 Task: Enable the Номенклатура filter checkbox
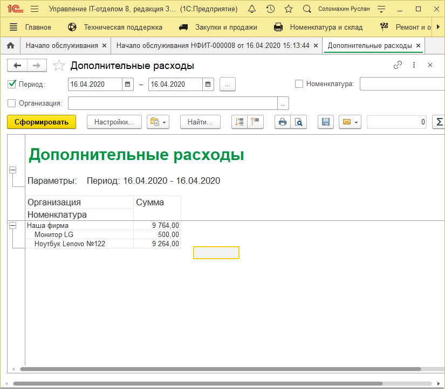[x=299, y=84]
